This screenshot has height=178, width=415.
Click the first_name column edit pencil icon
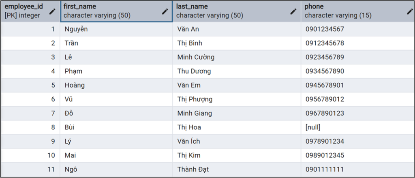pos(165,11)
